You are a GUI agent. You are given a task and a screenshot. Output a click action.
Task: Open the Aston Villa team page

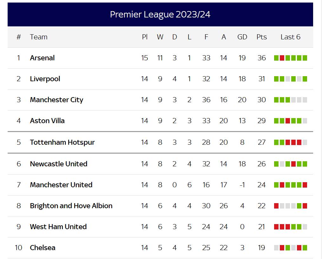47,121
